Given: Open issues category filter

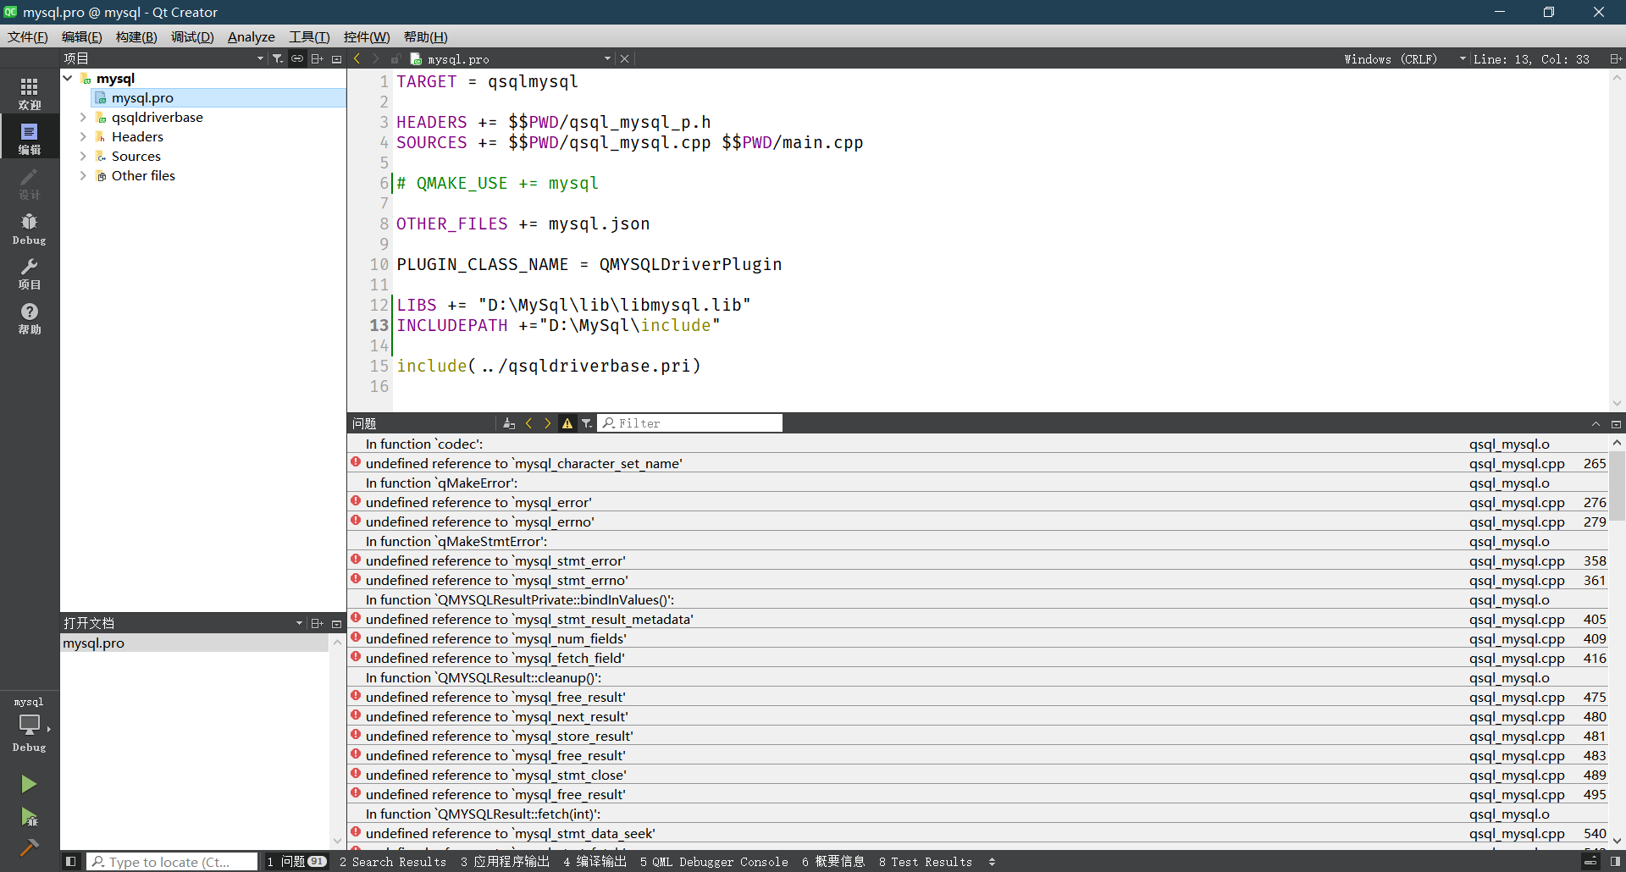Looking at the screenshot, I should [x=587, y=423].
